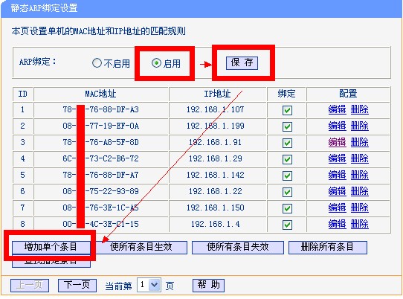Click 删除 link for 192.168.1.22

(360, 191)
